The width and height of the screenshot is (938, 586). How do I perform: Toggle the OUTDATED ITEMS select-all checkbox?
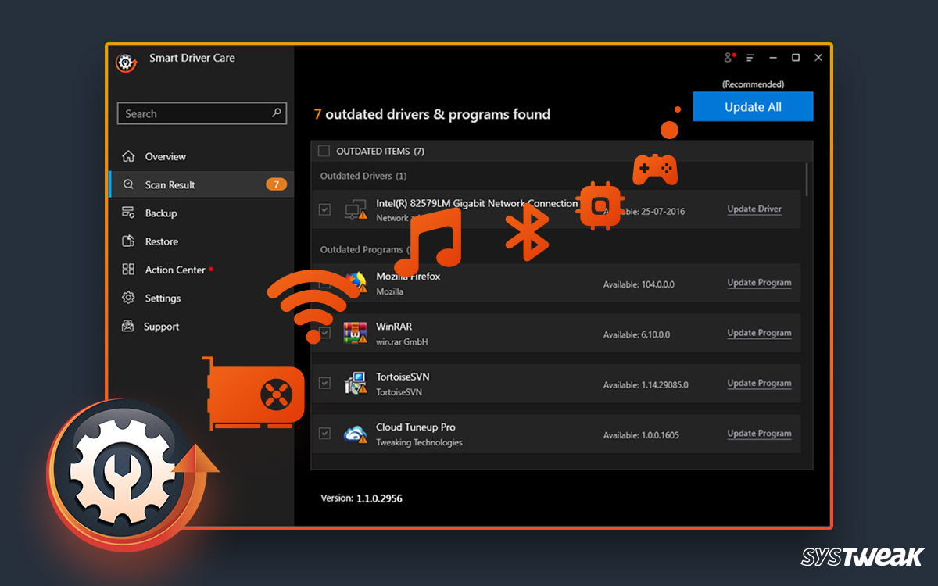click(x=324, y=151)
